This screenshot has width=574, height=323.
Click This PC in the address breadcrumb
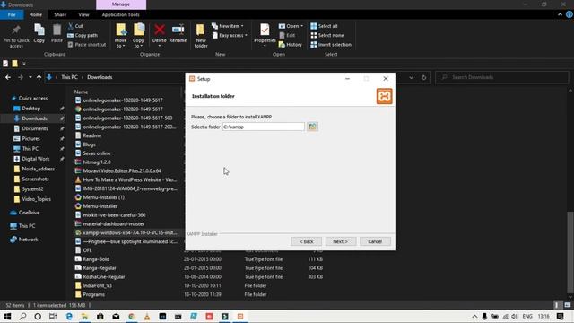click(69, 78)
